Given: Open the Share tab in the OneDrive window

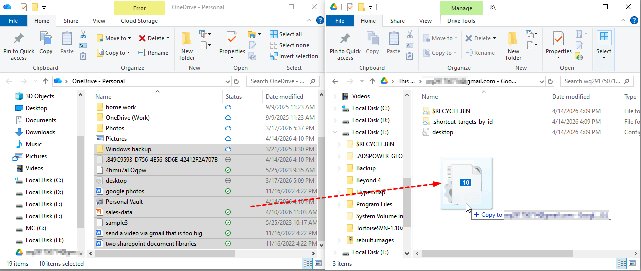Looking at the screenshot, I should (71, 21).
